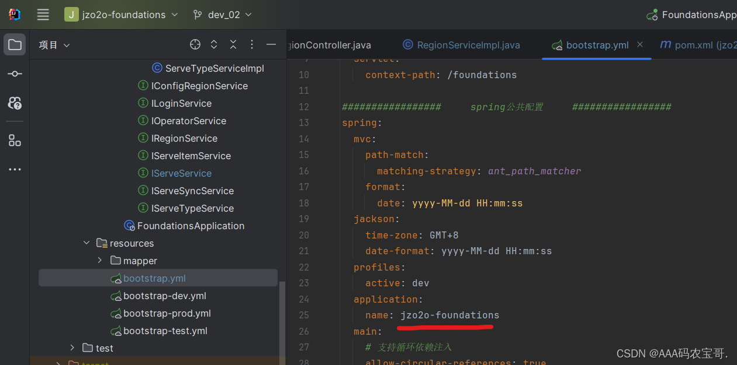The image size is (737, 365).
Task: Open the Commit tool window icon
Action: tap(15, 74)
